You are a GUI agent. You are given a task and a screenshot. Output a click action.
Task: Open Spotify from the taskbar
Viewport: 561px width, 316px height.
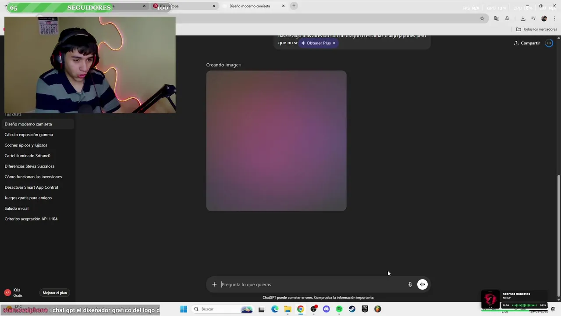pyautogui.click(x=339, y=309)
